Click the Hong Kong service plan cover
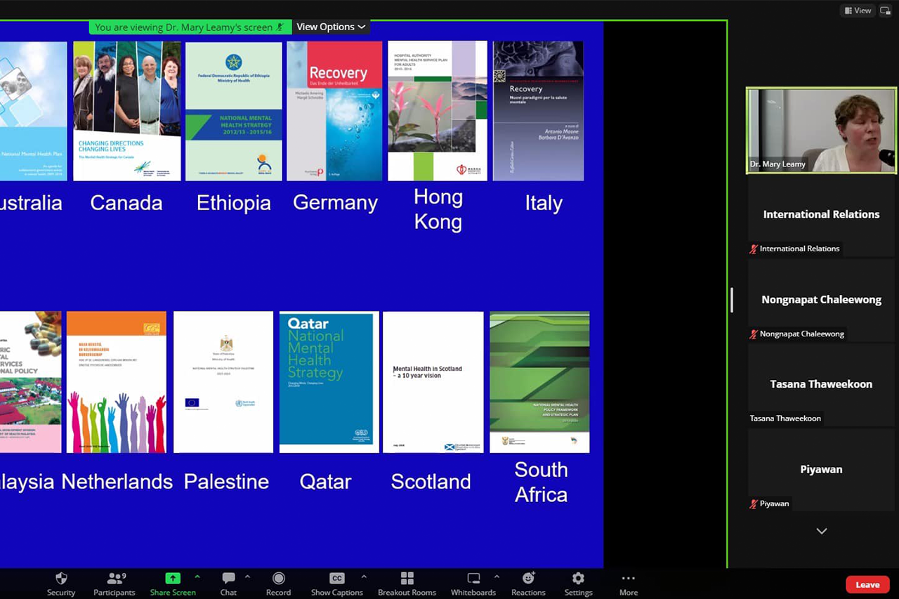Image resolution: width=899 pixels, height=599 pixels. (437, 111)
